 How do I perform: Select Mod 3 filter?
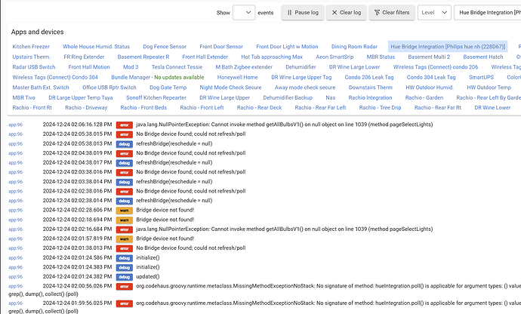[x=131, y=67]
